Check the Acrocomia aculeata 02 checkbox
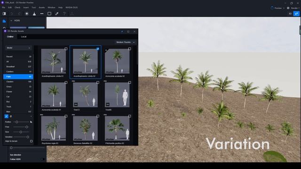The width and height of the screenshot is (301, 169). pyautogui.click(x=130, y=49)
